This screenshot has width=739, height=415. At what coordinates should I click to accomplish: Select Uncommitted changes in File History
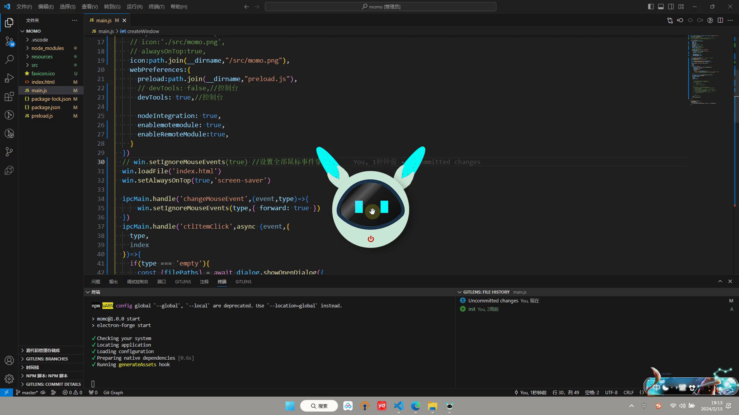[597, 300]
